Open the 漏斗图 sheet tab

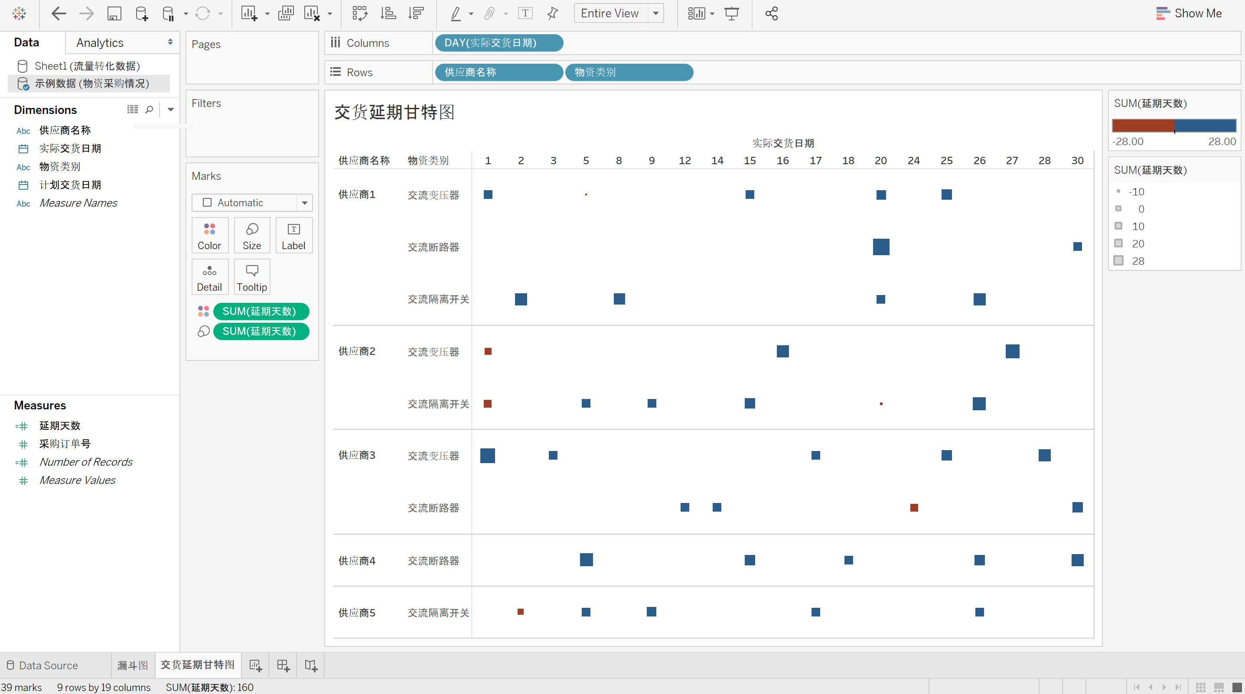click(x=132, y=665)
